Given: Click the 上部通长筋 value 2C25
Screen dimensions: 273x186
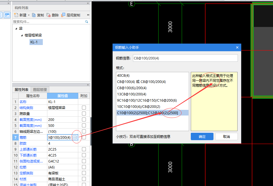Looking at the screenshot, I should (63, 149).
